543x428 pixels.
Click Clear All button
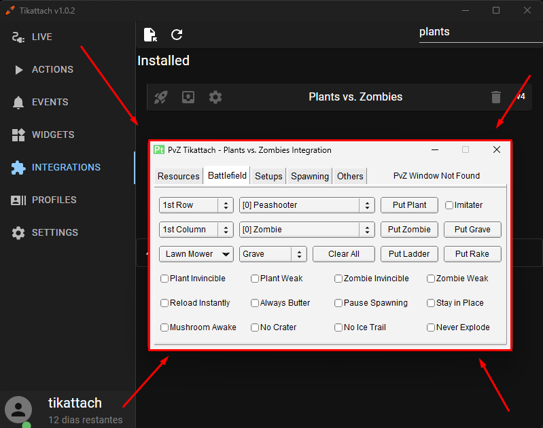(343, 254)
